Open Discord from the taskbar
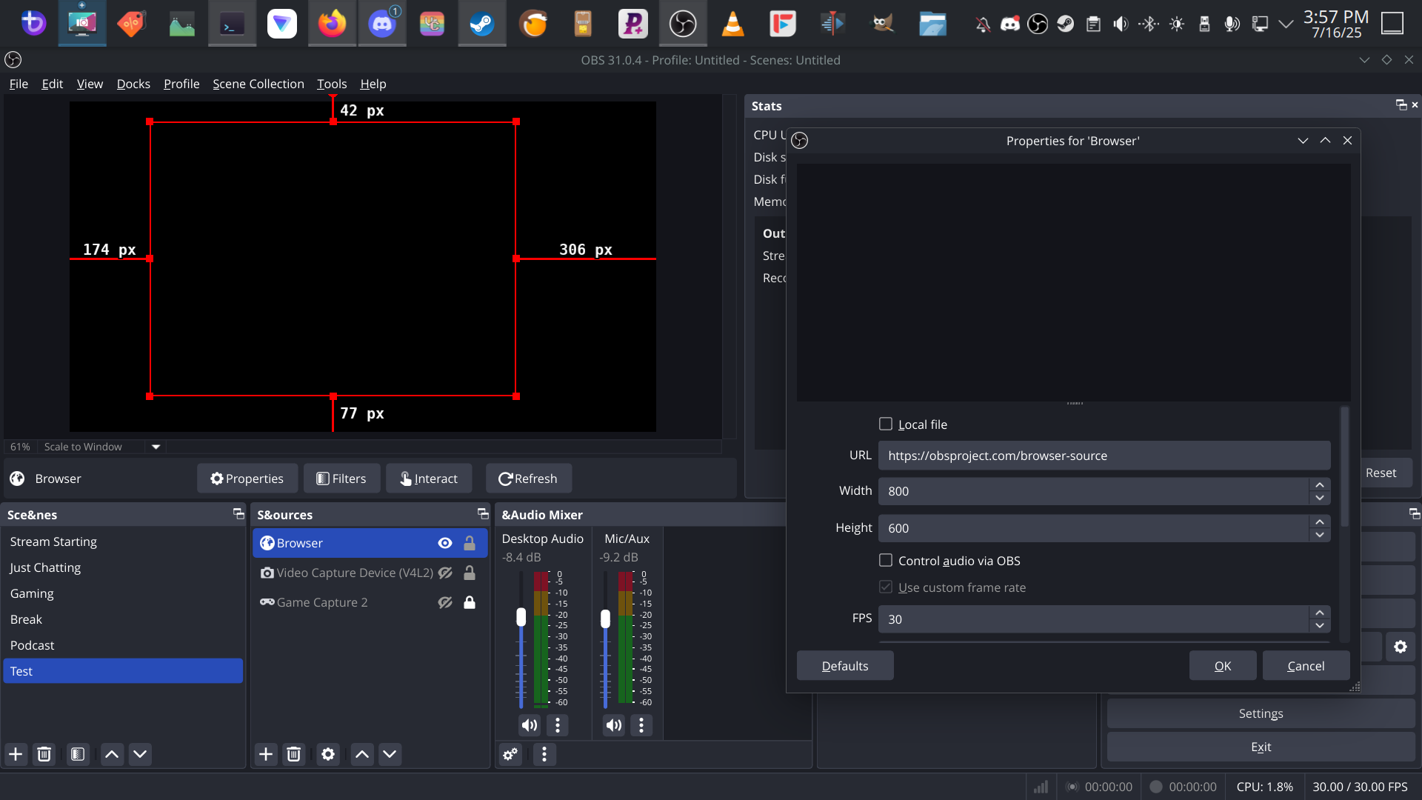Image resolution: width=1422 pixels, height=800 pixels. click(382, 24)
